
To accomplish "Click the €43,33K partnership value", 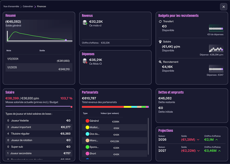I will (115, 141).
